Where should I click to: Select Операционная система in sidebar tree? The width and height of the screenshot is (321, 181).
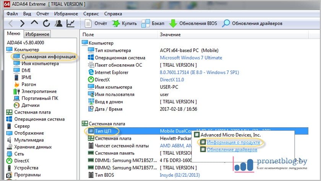(36, 119)
